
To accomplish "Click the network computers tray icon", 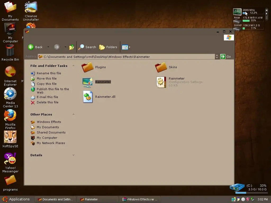I will [x=233, y=199].
